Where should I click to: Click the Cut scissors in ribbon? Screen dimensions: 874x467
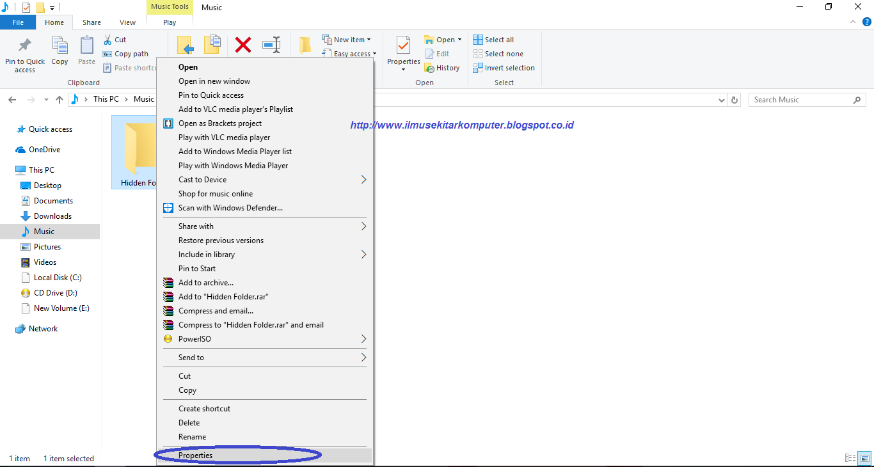tap(107, 40)
